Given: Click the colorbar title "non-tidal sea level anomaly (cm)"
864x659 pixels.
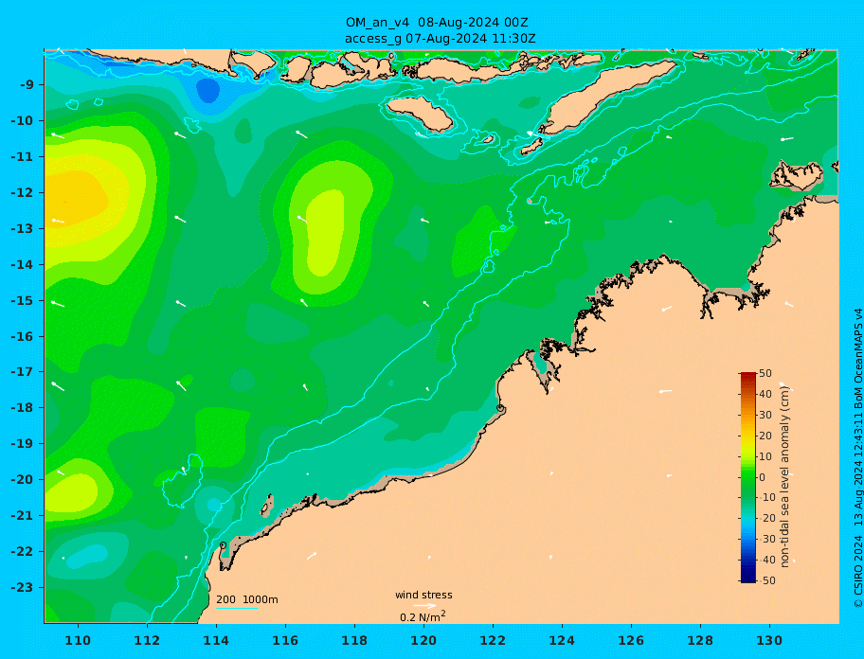Looking at the screenshot, I should [x=784, y=476].
